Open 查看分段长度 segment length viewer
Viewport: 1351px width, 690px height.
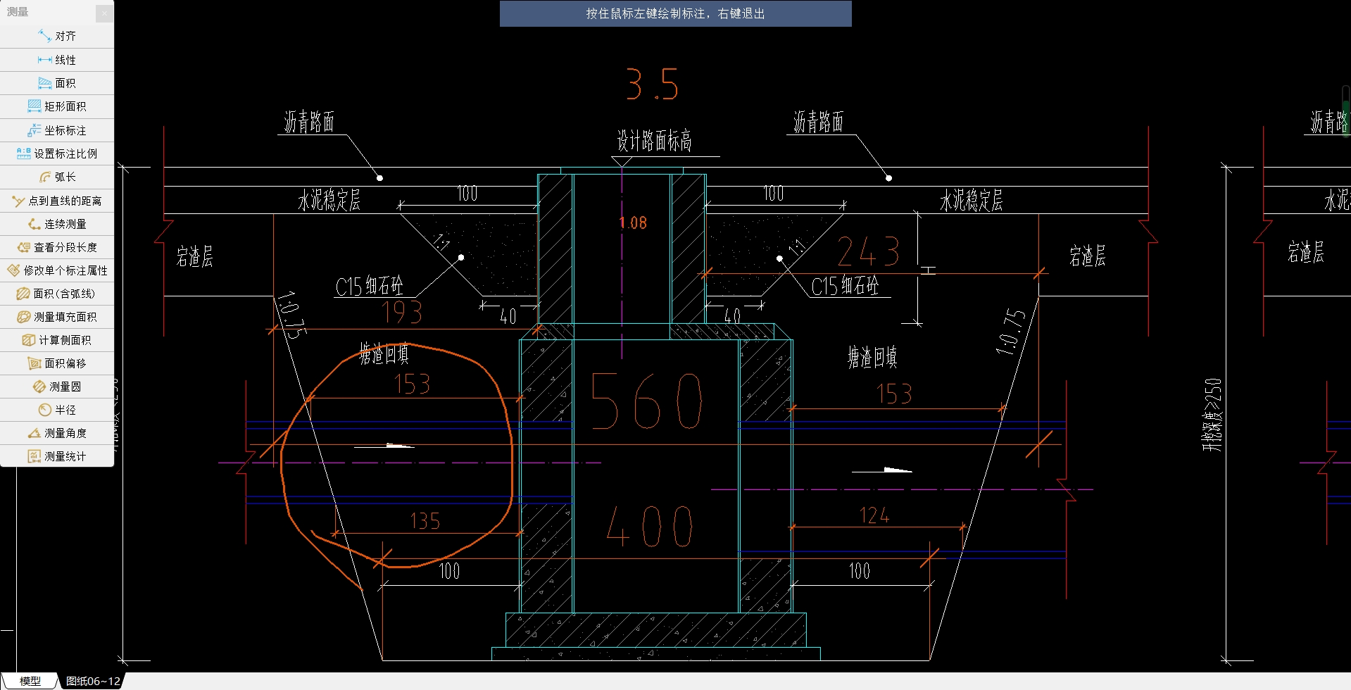57,247
